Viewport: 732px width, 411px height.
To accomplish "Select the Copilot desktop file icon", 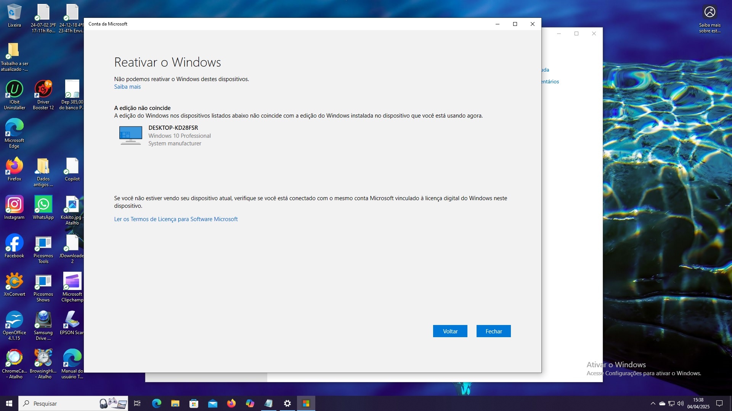I will (72, 169).
